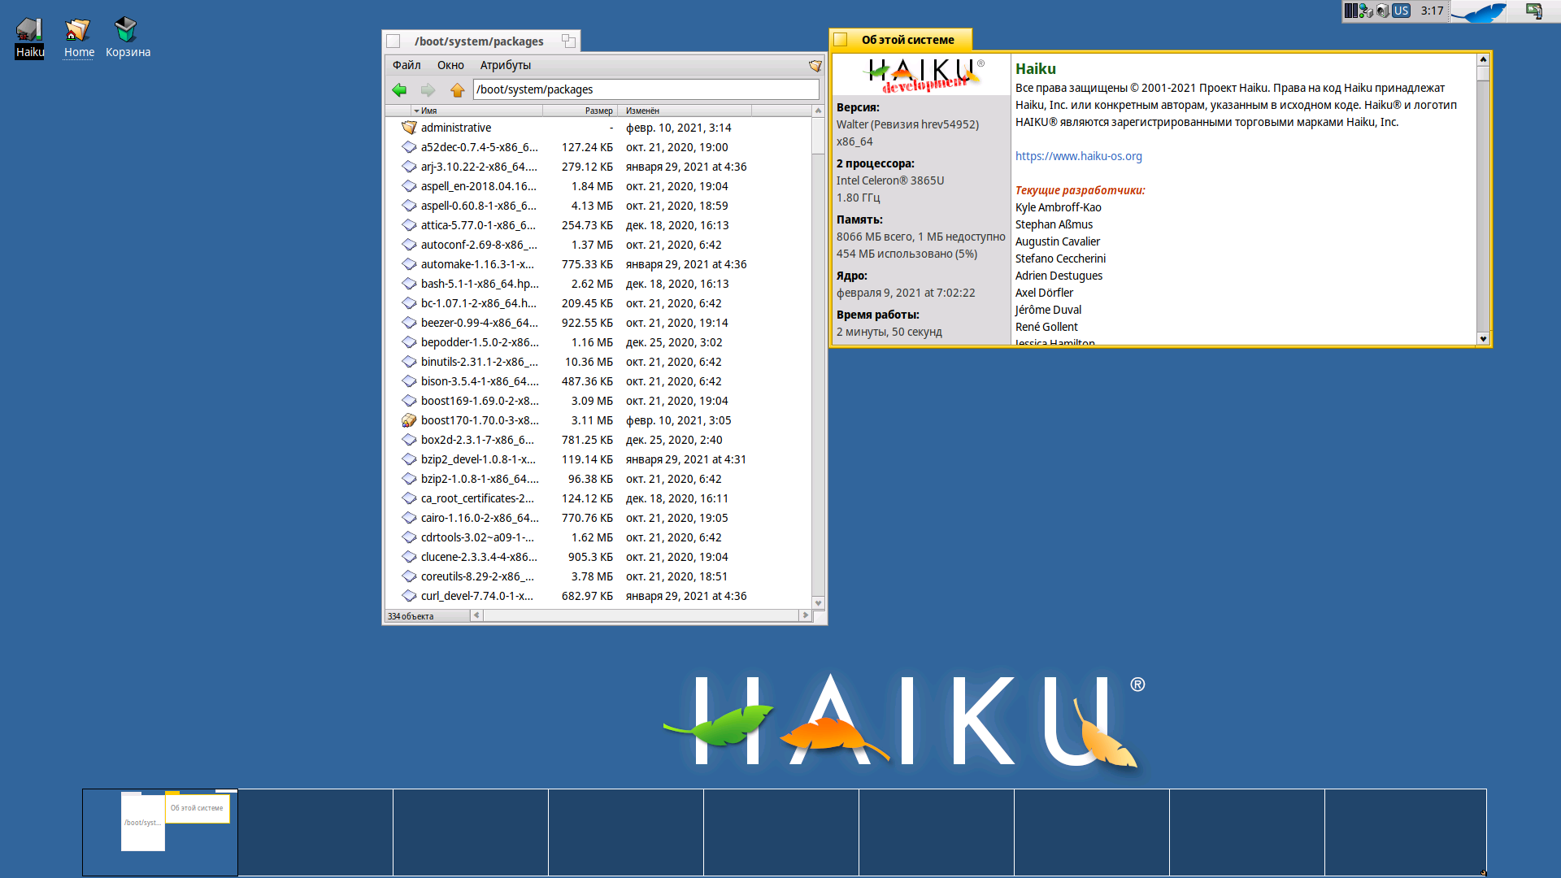Switch to the second workspace thumbnail

click(315, 832)
